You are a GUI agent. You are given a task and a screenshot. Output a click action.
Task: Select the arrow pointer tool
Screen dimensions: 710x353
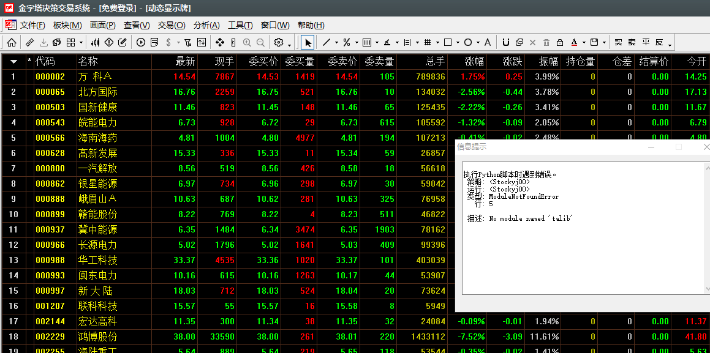coord(308,42)
